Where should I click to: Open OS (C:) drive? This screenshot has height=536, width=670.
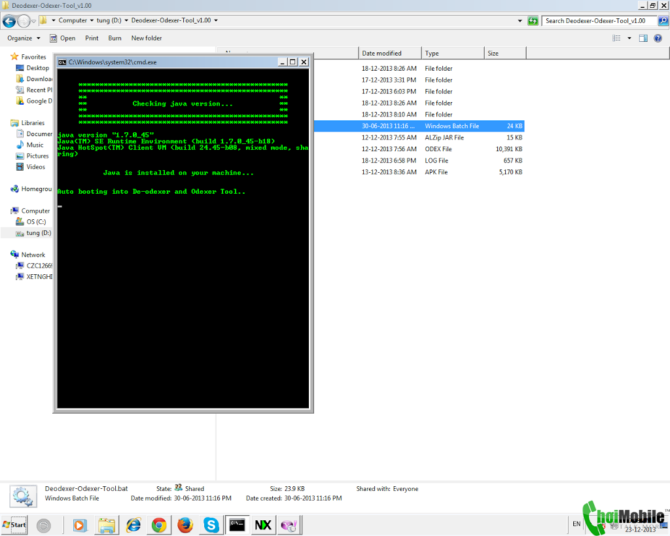pyautogui.click(x=30, y=222)
